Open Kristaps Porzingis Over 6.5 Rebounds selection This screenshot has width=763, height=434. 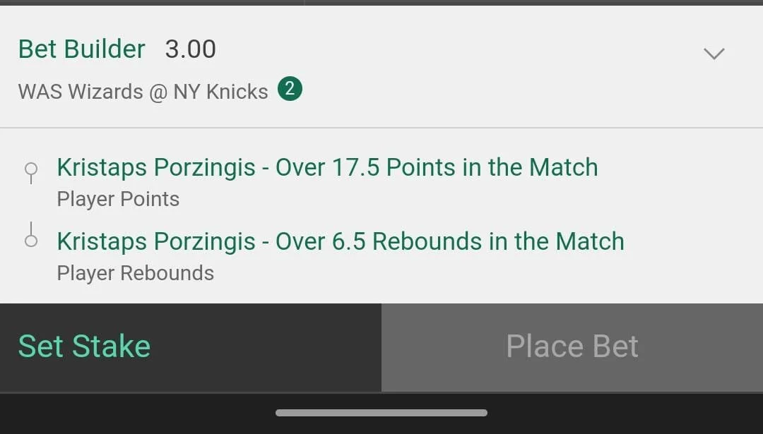pyautogui.click(x=340, y=241)
